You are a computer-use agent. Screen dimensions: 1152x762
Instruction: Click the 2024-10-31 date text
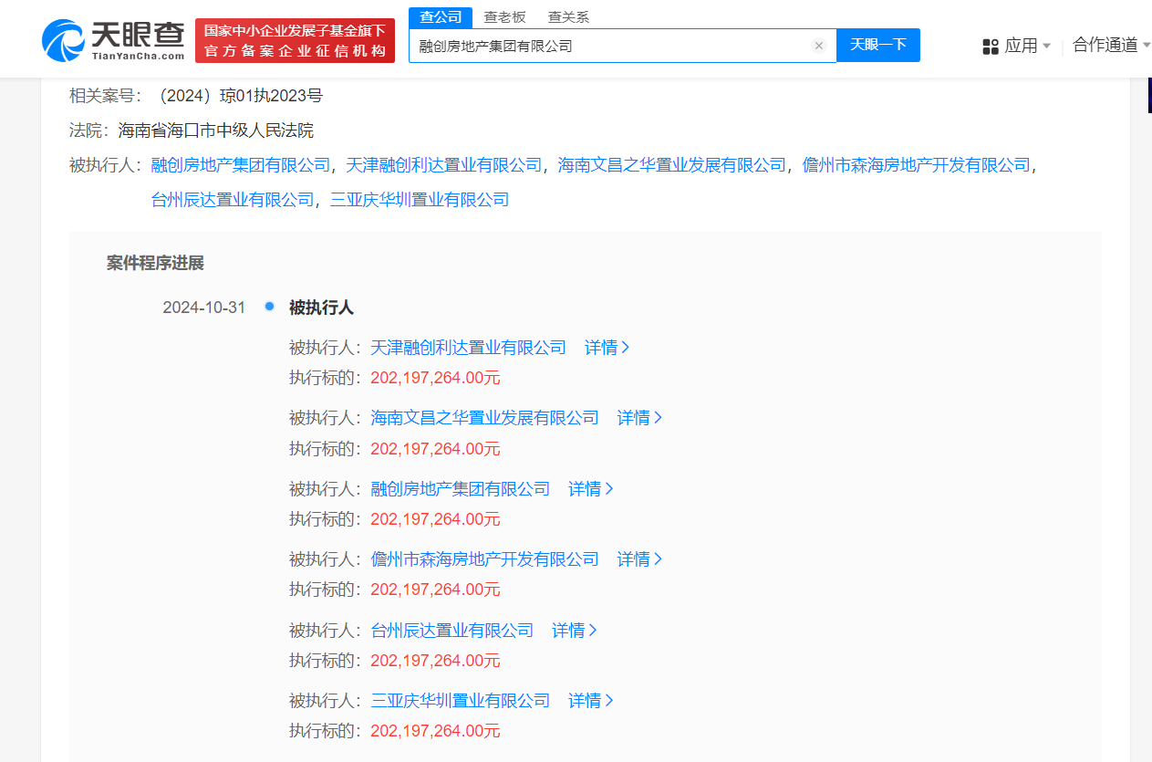coord(204,308)
